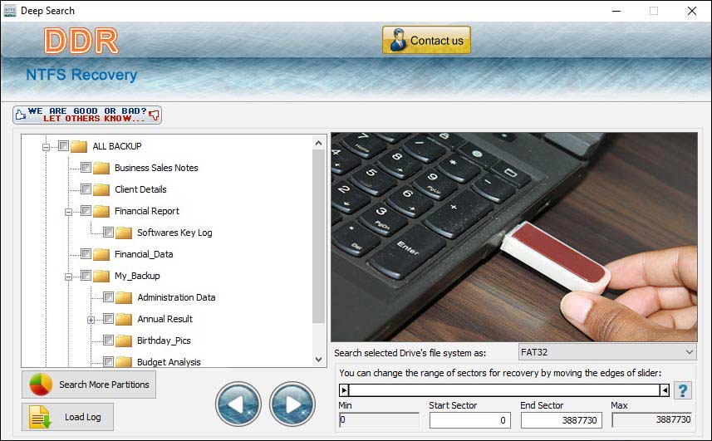The height and width of the screenshot is (441, 712).
Task: Tick the ALL BACKUP checkbox
Action: 64,146
